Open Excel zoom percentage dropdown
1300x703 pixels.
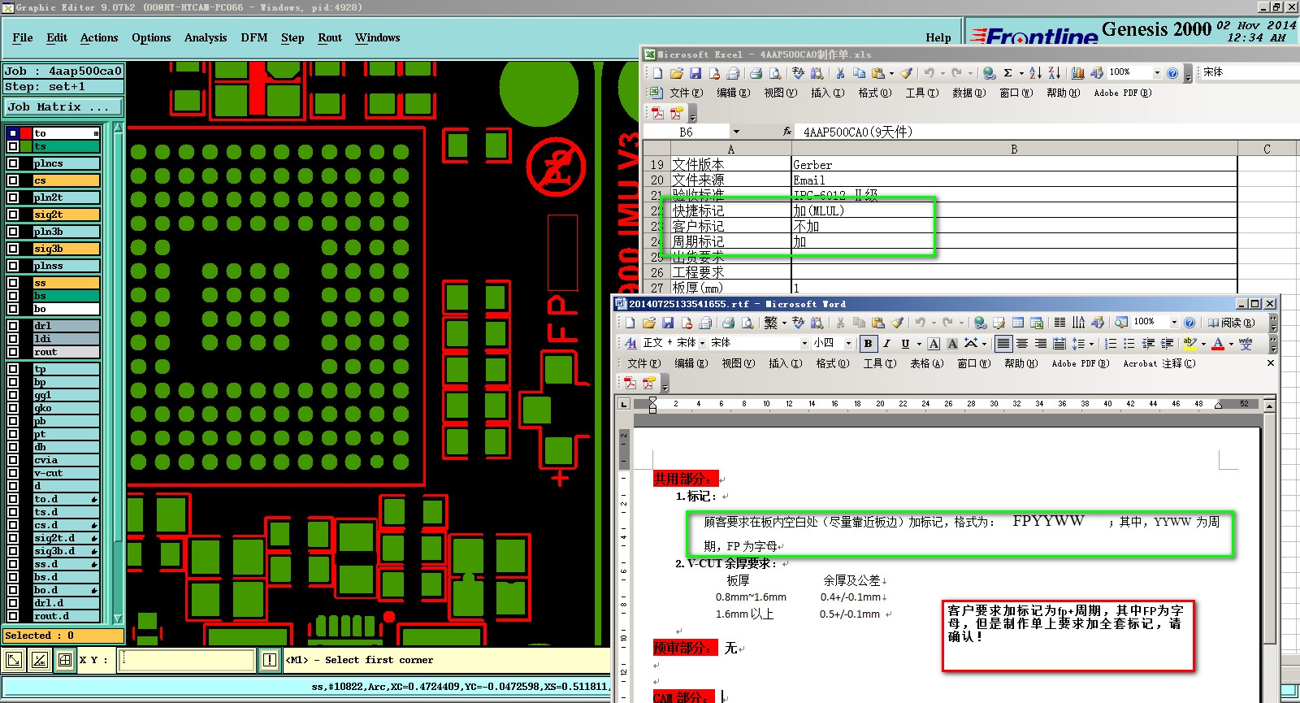pyautogui.click(x=1157, y=73)
